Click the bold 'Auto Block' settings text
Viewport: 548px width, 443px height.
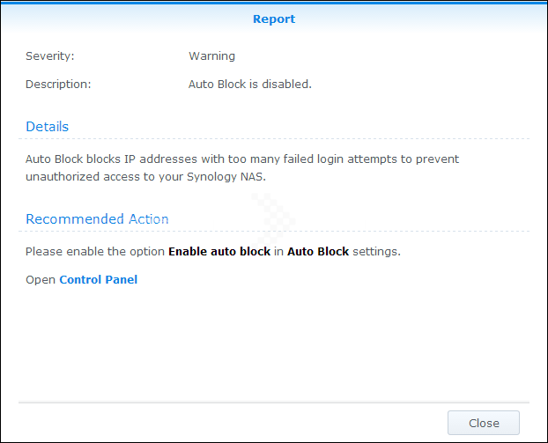click(318, 252)
